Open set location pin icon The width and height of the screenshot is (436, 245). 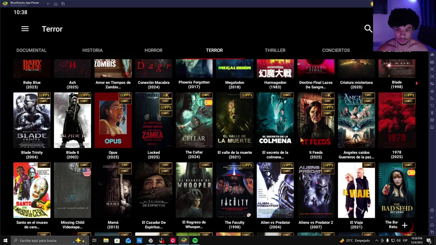tap(432, 113)
